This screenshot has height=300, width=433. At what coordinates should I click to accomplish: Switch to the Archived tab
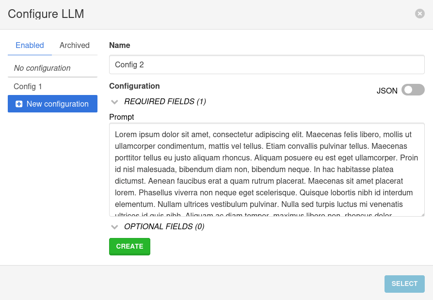point(74,45)
